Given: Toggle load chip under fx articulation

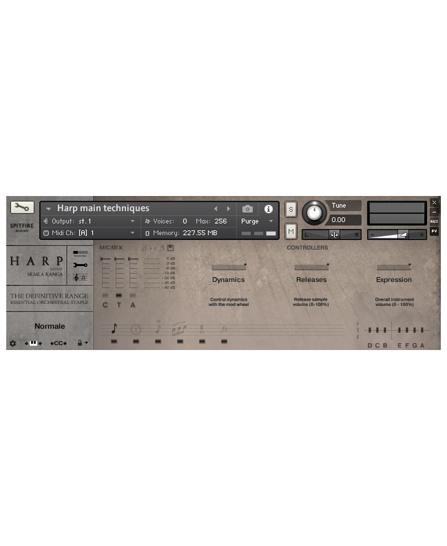Looking at the screenshot, I should tap(224, 342).
